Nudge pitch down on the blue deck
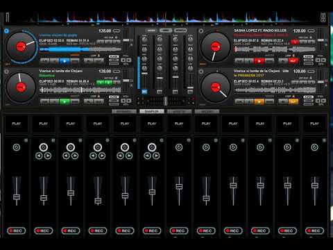The width and height of the screenshot is (333, 250). coord(123,60)
